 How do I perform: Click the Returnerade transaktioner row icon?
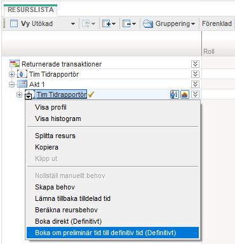tap(15, 64)
